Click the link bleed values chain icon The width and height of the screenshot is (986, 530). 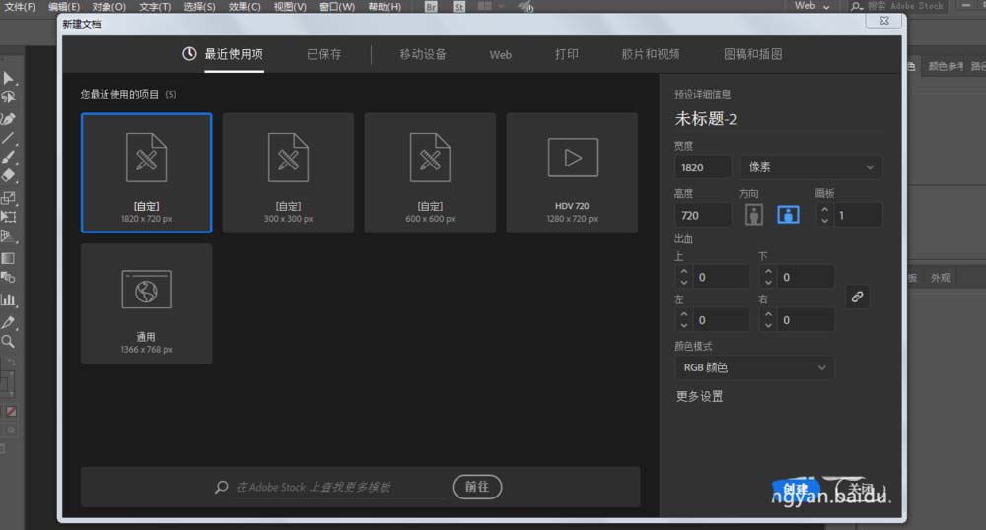point(857,298)
